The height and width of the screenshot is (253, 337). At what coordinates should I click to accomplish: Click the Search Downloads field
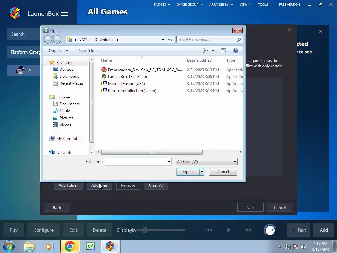206,40
